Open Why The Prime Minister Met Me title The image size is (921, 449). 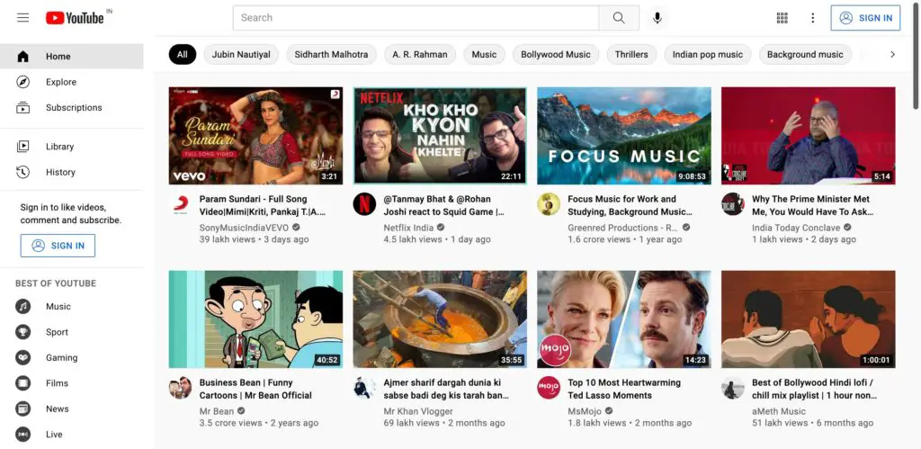click(x=813, y=206)
